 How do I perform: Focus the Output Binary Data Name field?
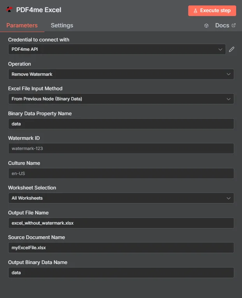[121, 273]
